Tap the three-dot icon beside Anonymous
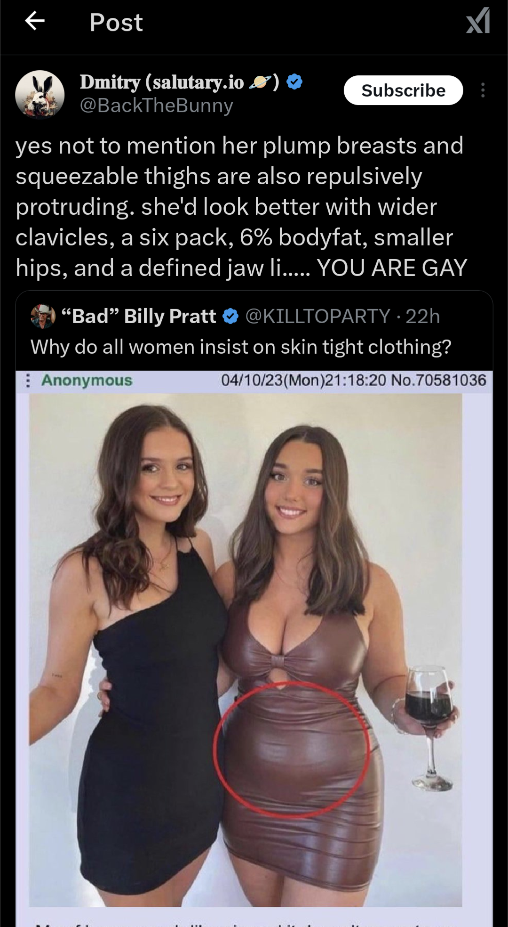 28,380
